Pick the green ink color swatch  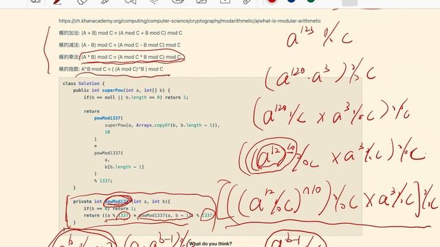[x=311, y=1]
